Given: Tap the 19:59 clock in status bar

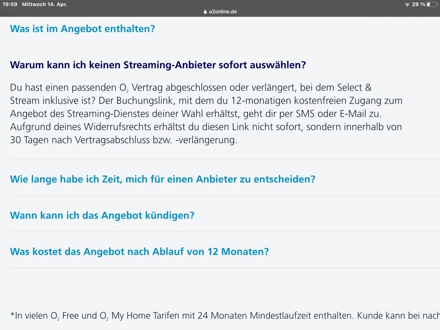Looking at the screenshot, I should (x=10, y=4).
